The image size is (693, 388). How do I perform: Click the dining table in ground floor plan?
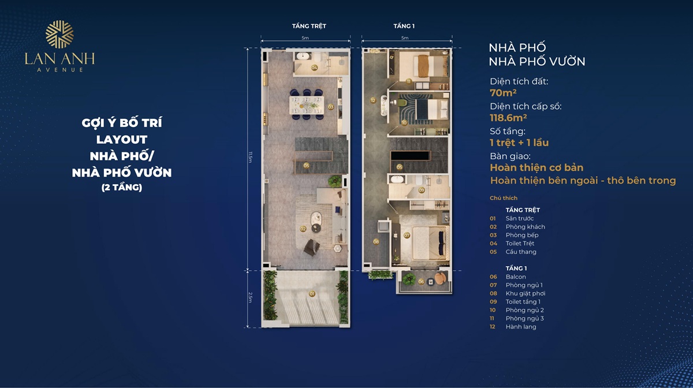point(308,105)
